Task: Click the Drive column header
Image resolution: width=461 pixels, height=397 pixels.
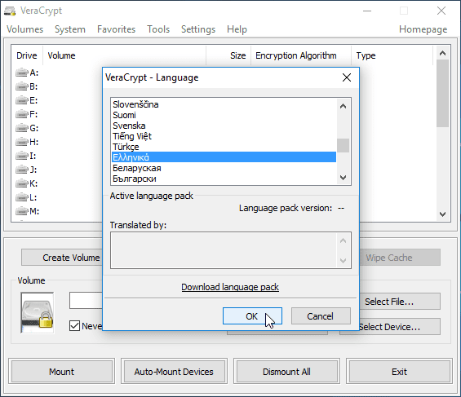Action: tap(27, 55)
